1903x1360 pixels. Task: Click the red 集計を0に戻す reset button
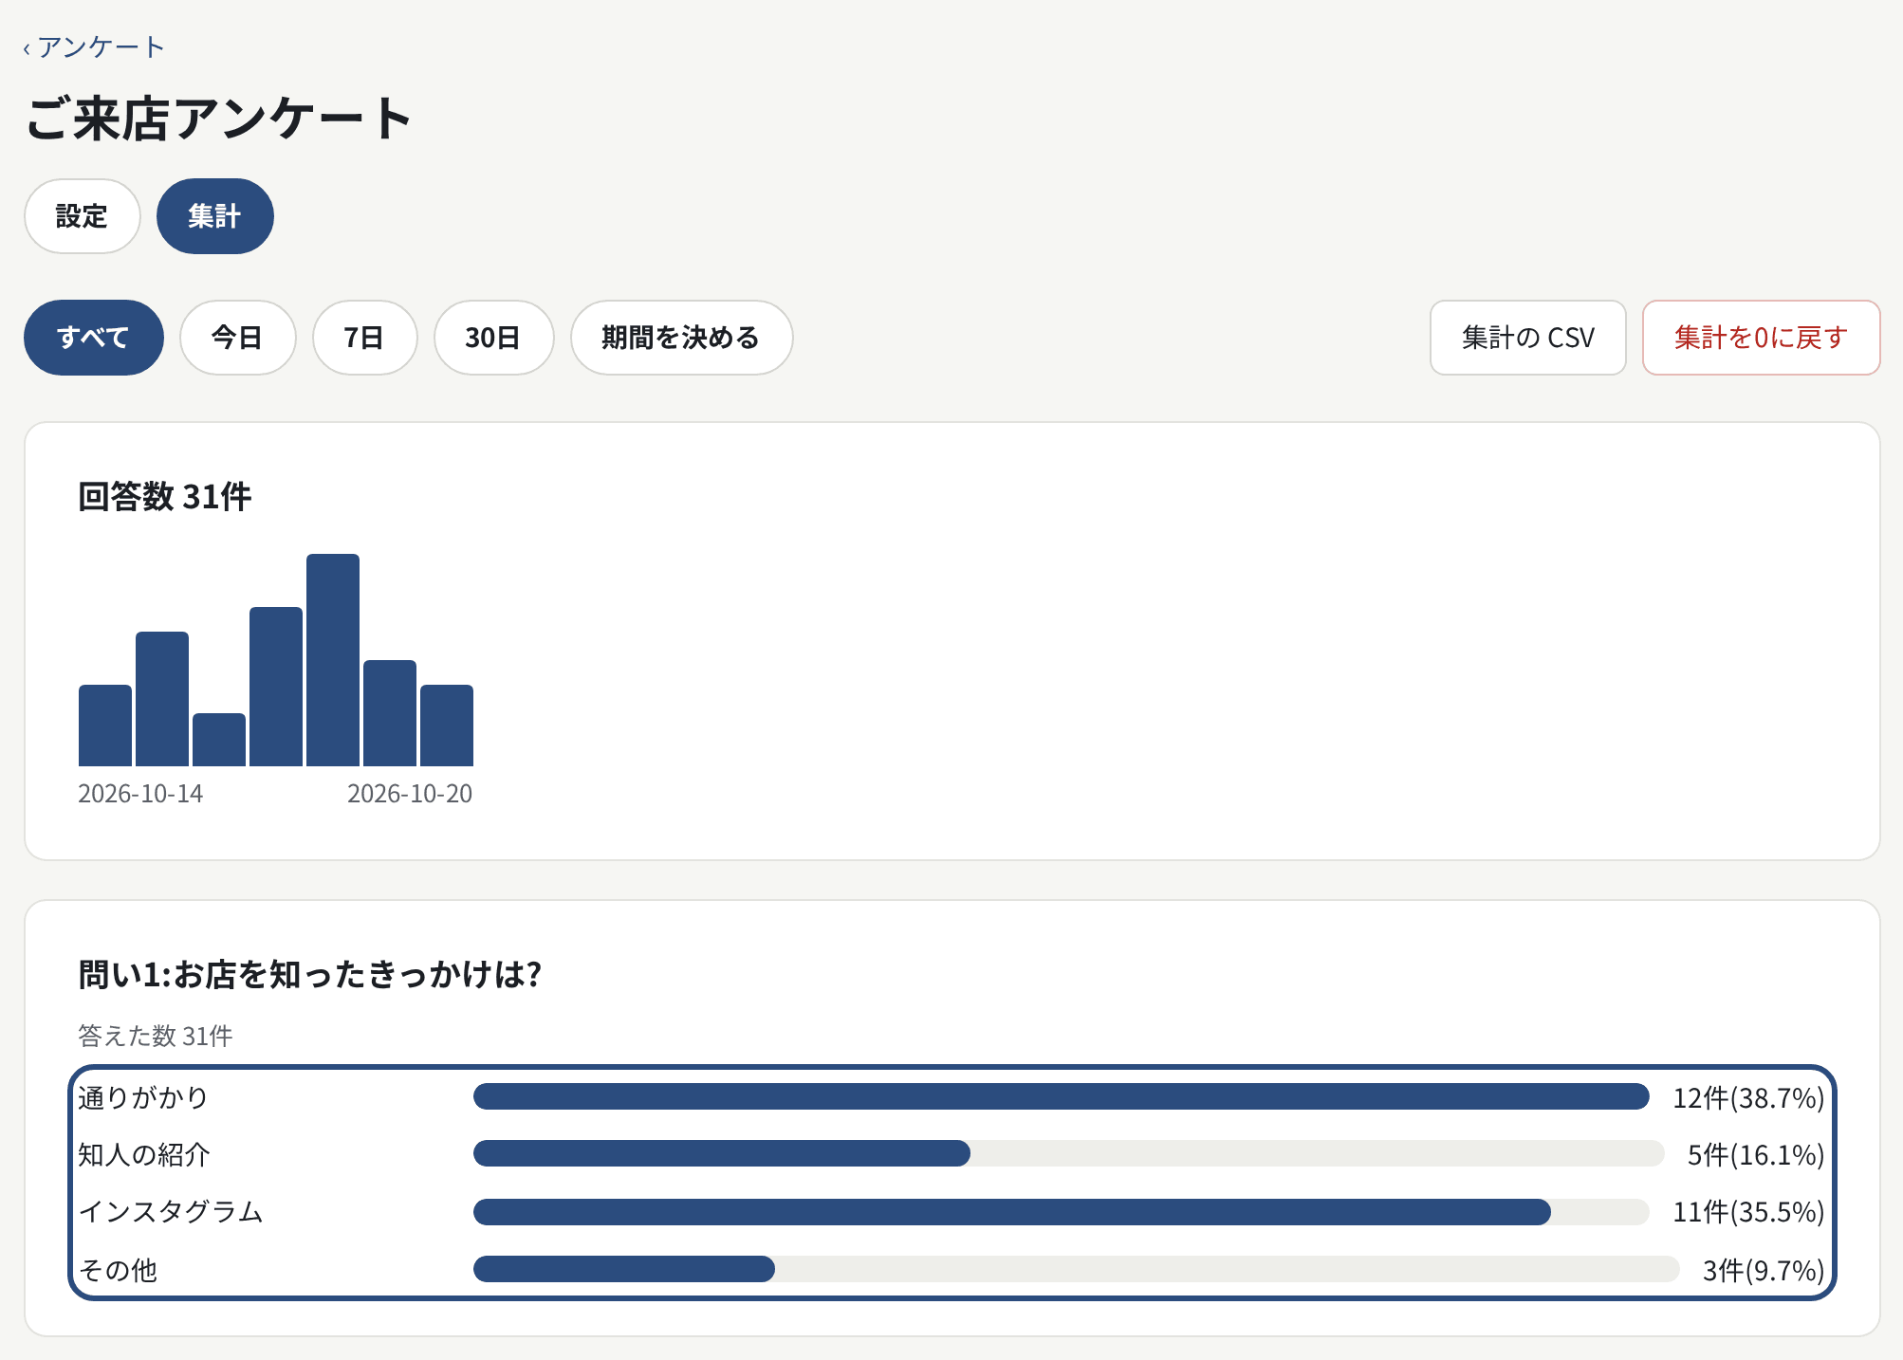point(1762,338)
